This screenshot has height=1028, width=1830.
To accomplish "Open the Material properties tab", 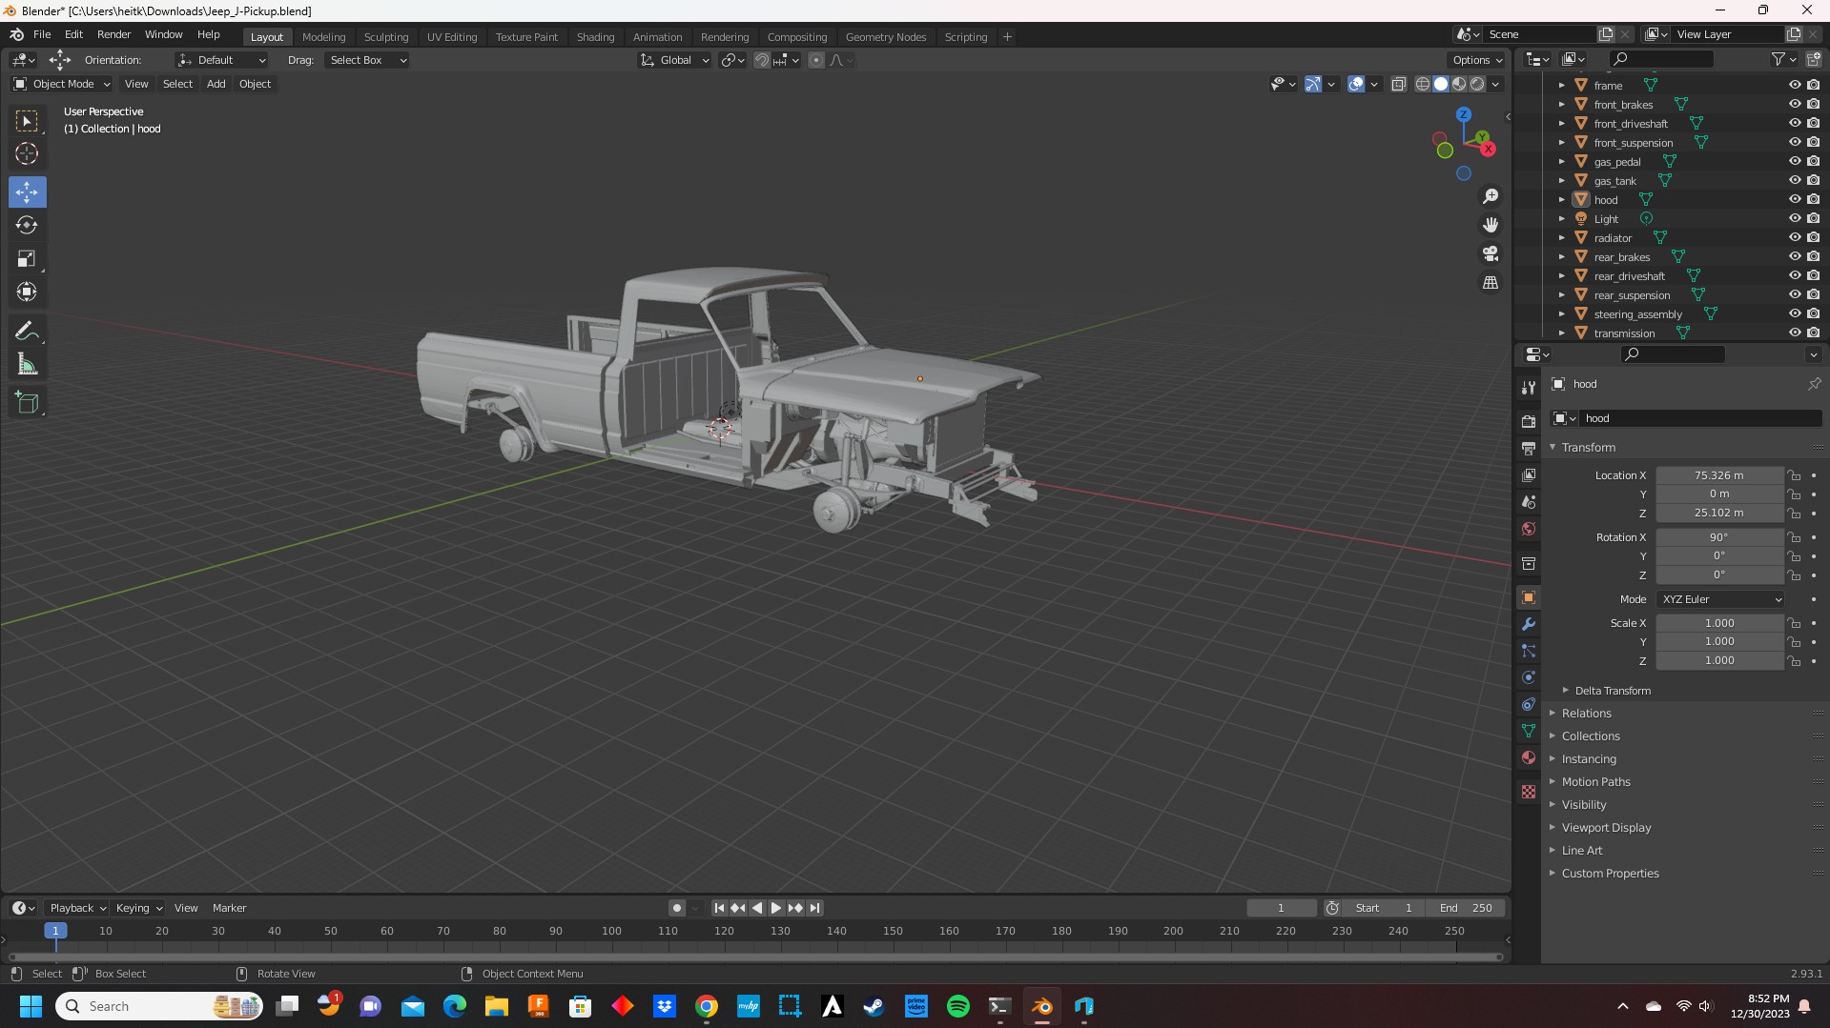I will pyautogui.click(x=1529, y=758).
